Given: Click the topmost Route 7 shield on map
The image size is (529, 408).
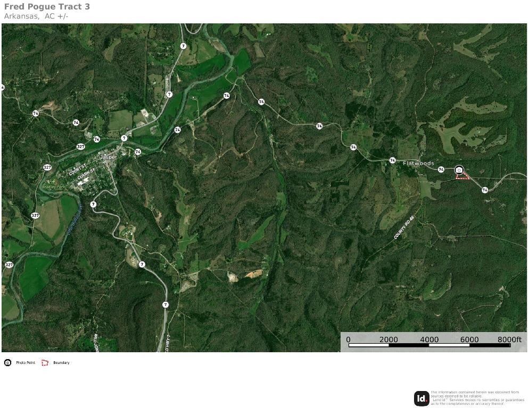Looking at the screenshot, I should [x=183, y=46].
